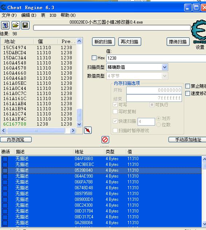The image size is (206, 230).
Task: Click results list scroll right arrow
Action: [x=73, y=130]
